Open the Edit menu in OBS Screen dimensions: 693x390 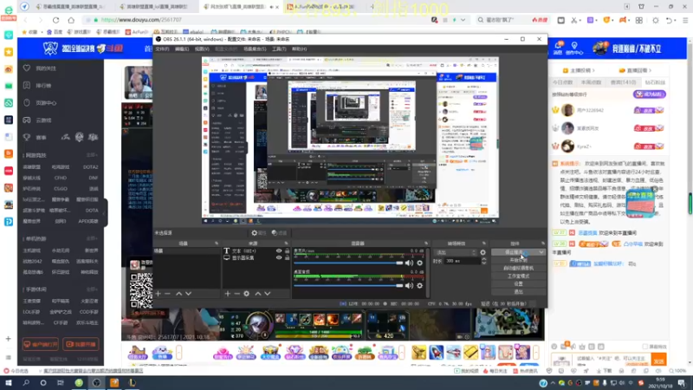(182, 49)
